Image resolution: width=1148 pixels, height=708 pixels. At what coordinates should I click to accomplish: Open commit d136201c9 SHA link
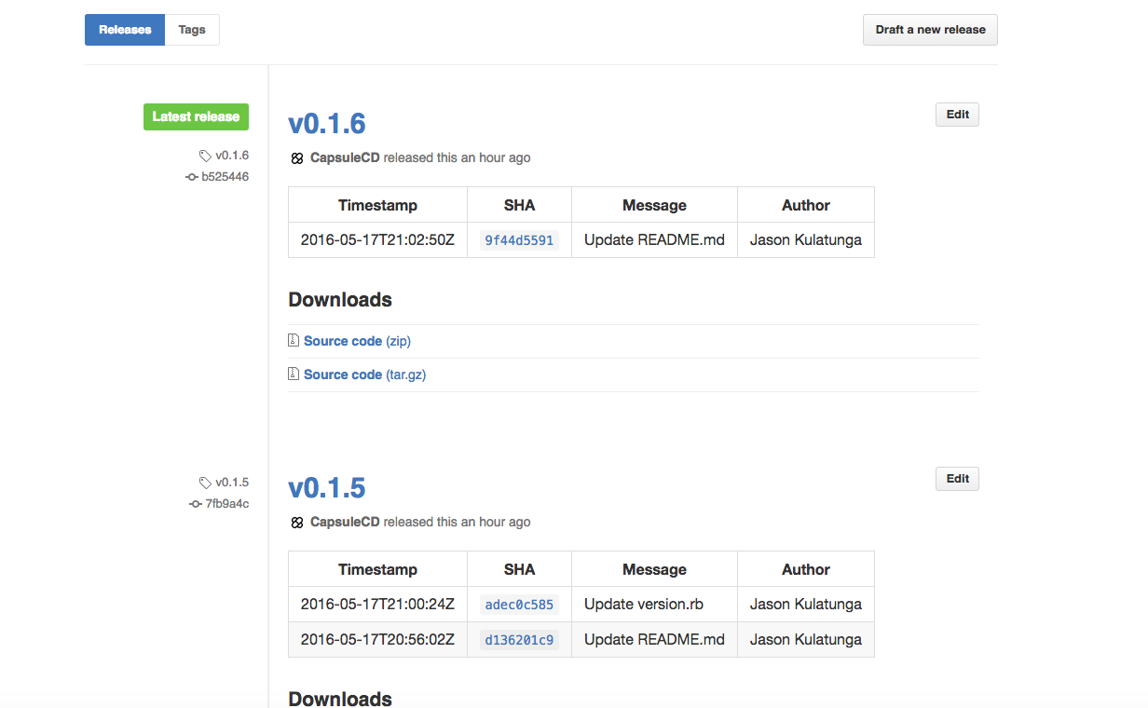pos(519,640)
